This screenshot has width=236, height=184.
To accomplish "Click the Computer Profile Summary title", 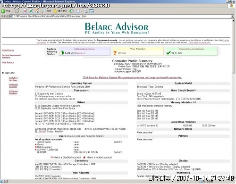I will click(132, 61).
